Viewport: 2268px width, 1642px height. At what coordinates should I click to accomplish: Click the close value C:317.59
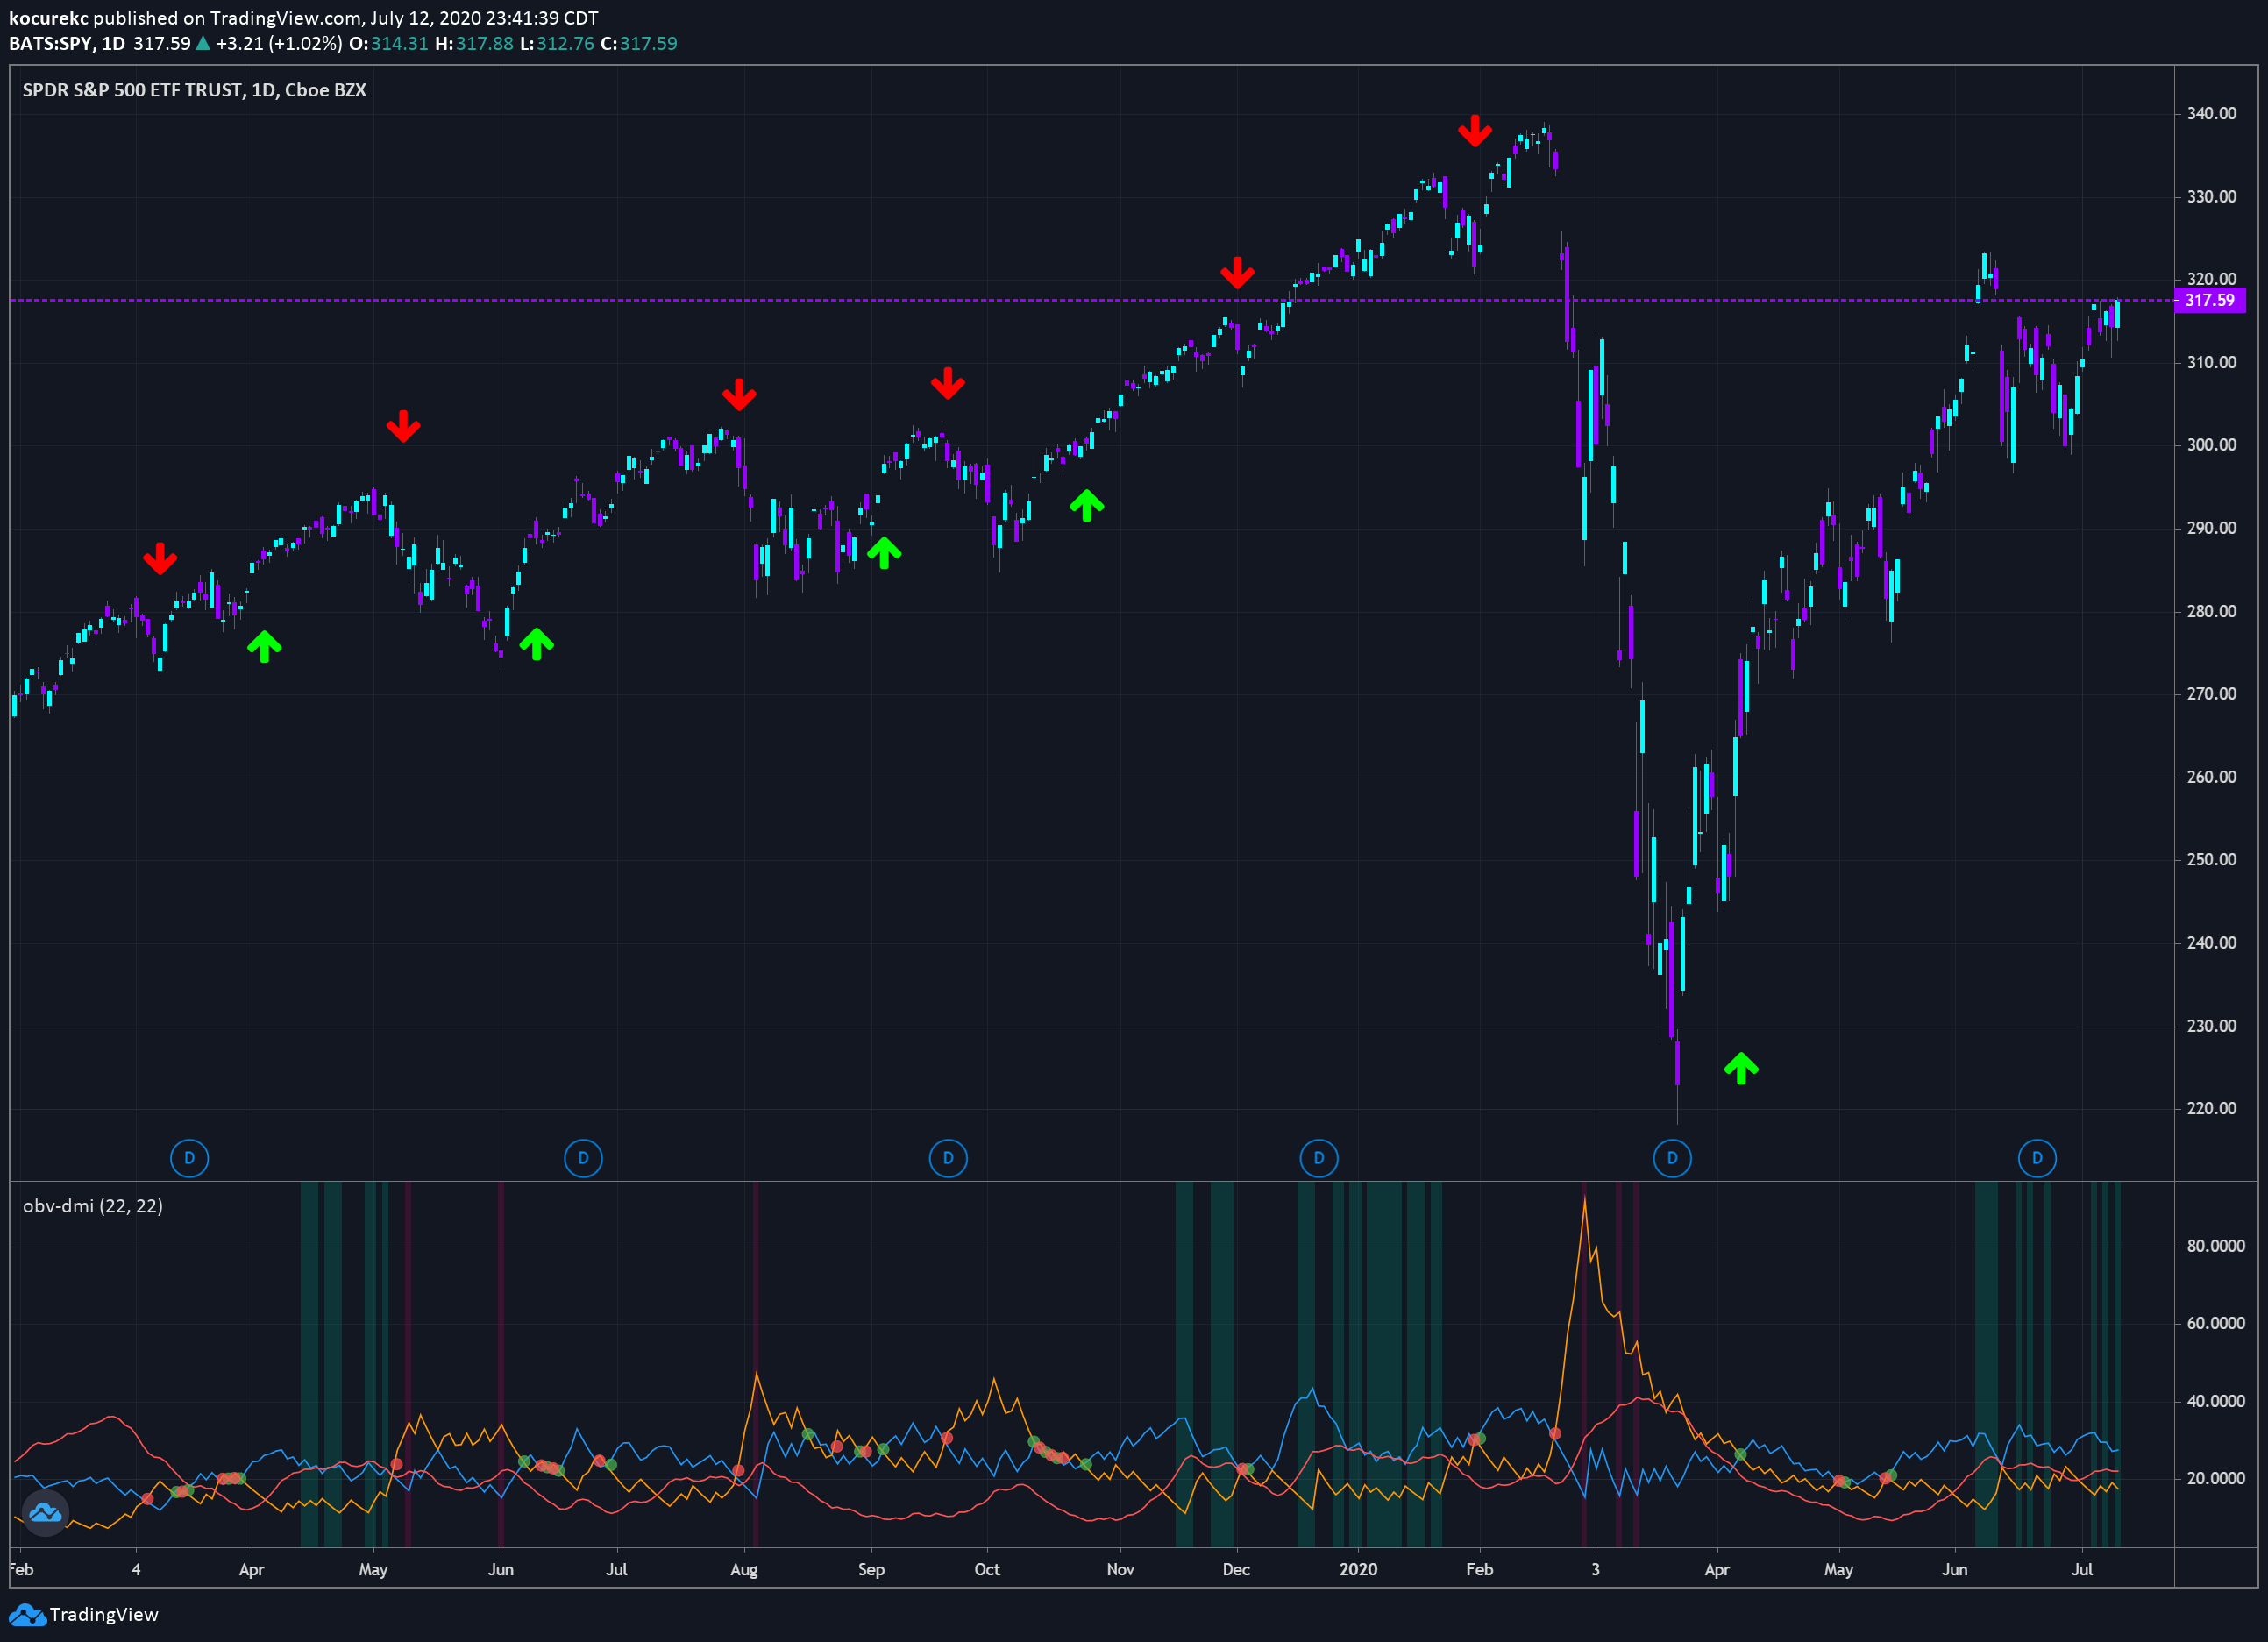point(639,43)
